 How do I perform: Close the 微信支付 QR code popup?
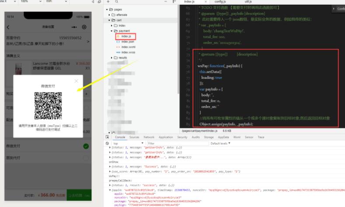pyautogui.click(x=76, y=81)
